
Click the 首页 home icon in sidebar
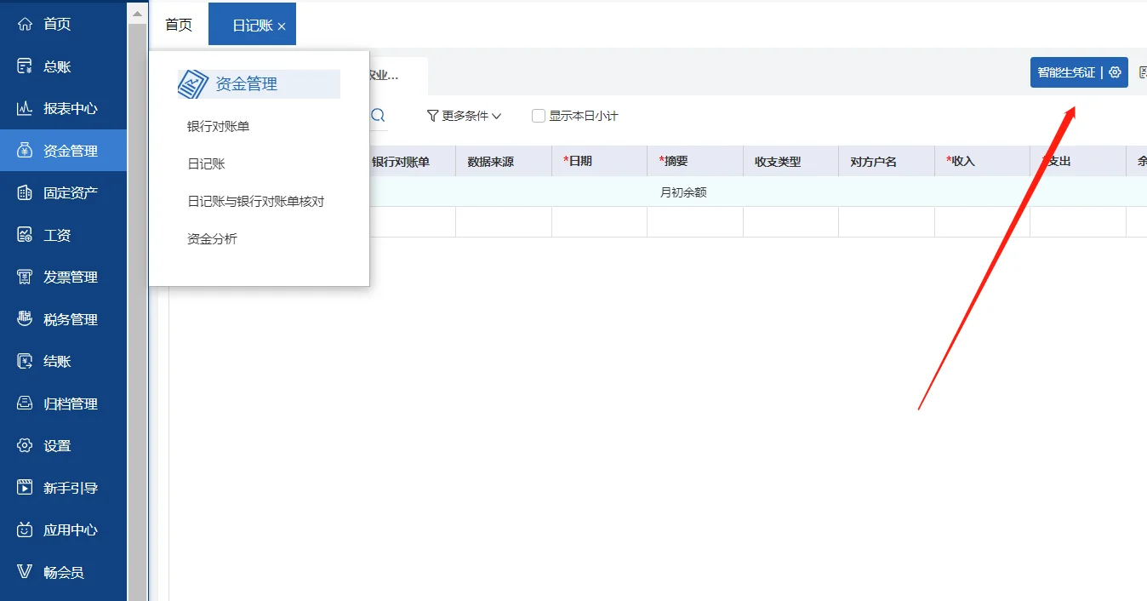tap(26, 24)
